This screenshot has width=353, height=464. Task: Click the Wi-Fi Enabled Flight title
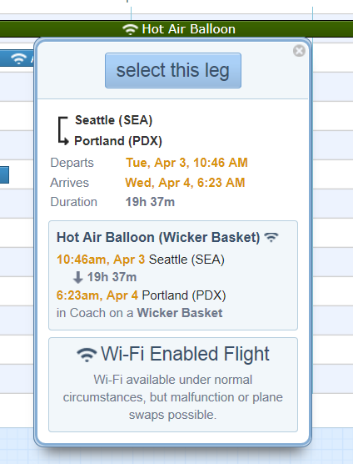point(185,354)
